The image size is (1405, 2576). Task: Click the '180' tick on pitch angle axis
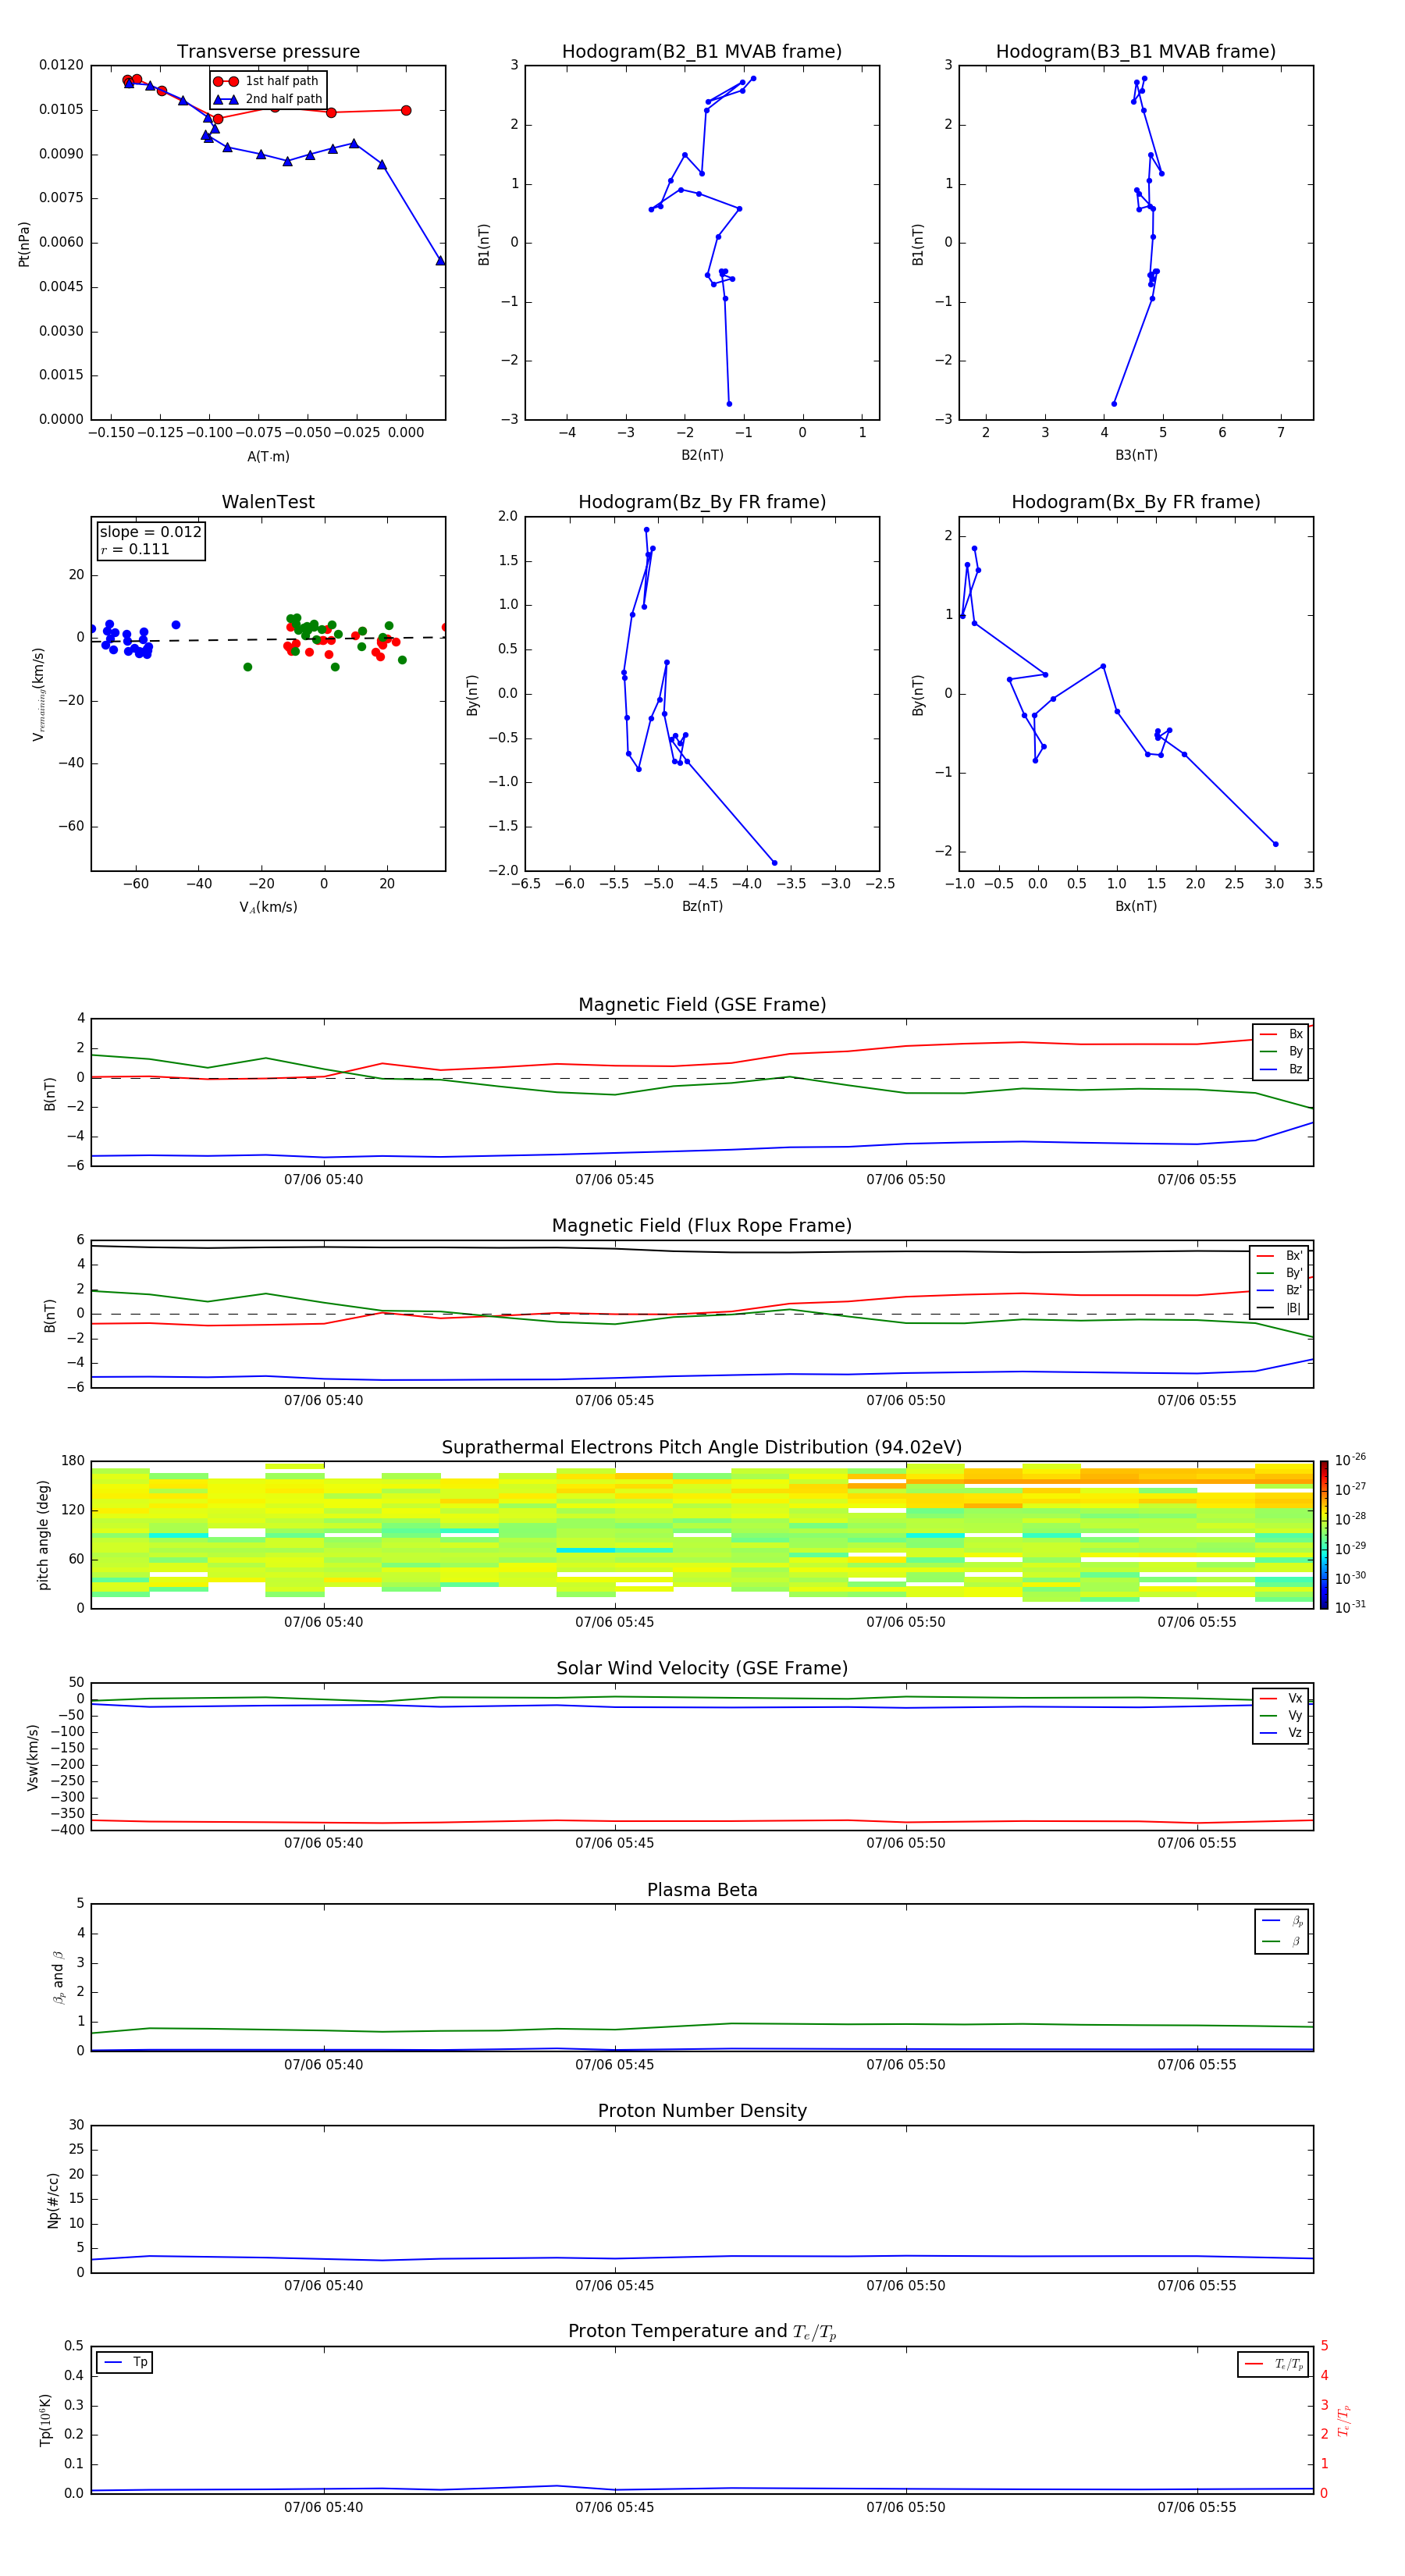tap(73, 1461)
